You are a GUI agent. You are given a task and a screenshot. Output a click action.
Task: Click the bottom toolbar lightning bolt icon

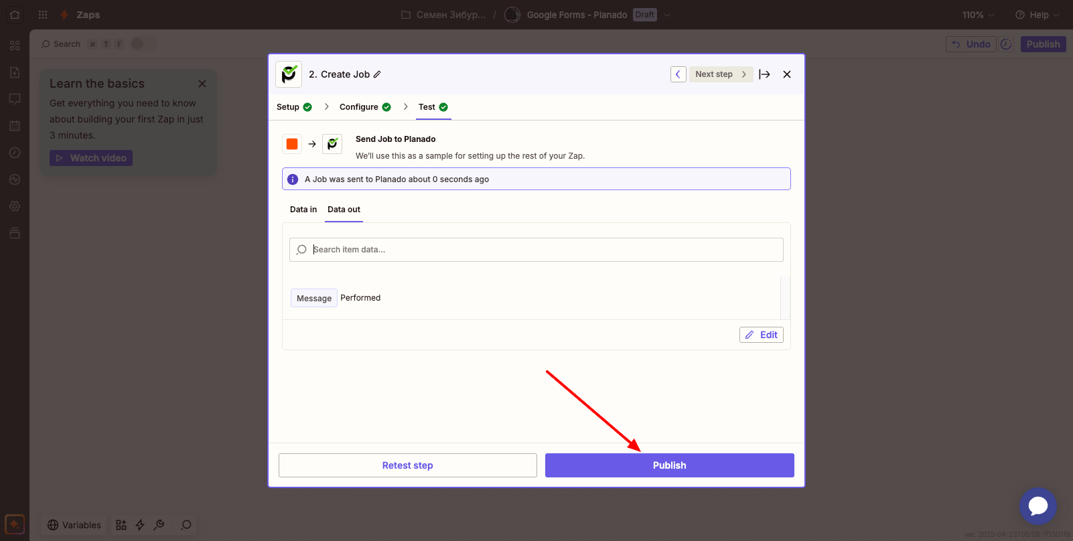coord(140,525)
